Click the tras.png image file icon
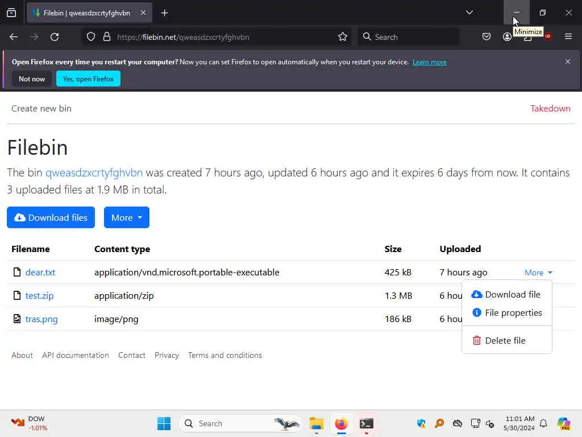This screenshot has width=582, height=437. pyautogui.click(x=16, y=319)
